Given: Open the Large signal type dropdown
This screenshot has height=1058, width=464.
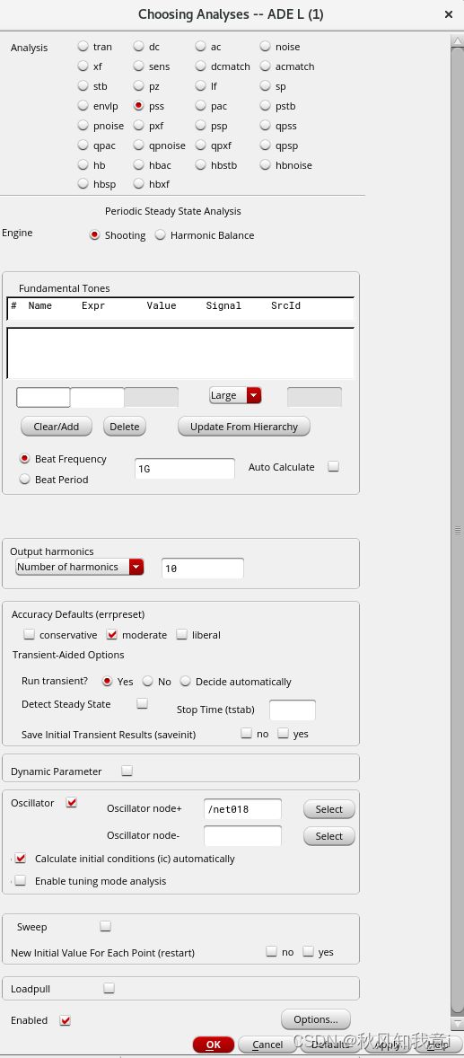Looking at the screenshot, I should point(235,395).
